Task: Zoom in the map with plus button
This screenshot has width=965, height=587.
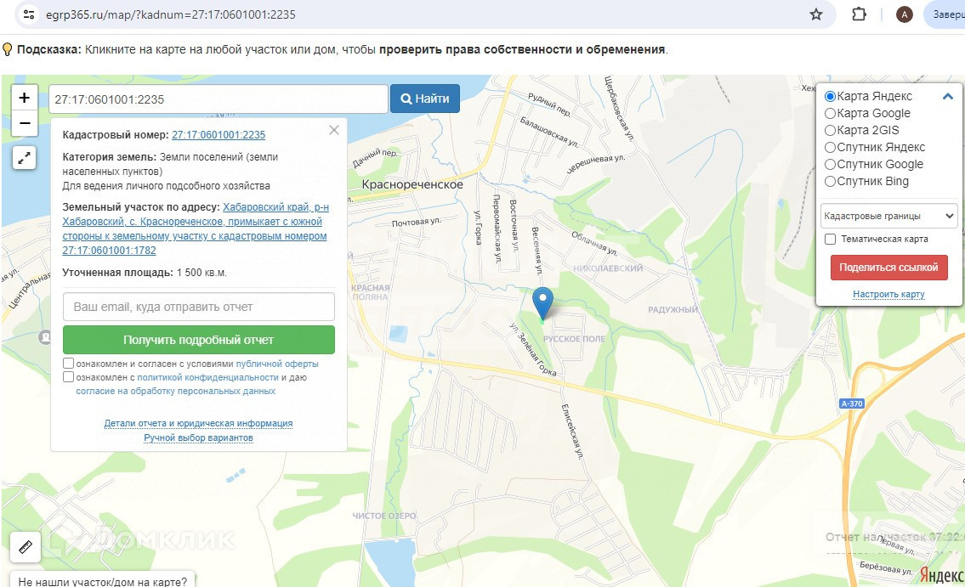Action: (x=25, y=98)
